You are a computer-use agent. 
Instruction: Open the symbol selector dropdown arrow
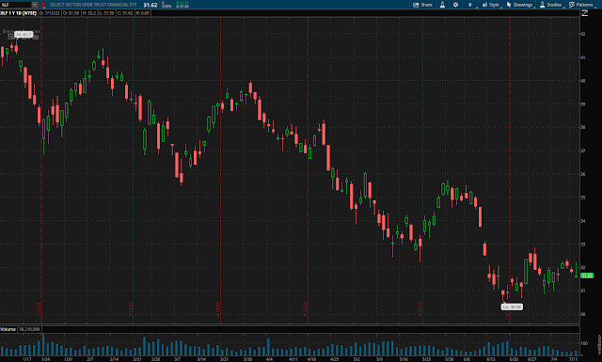click(35, 5)
